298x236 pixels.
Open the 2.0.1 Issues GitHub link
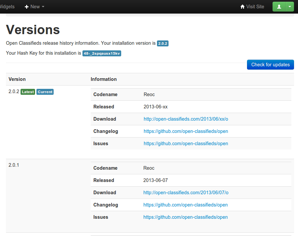185,217
